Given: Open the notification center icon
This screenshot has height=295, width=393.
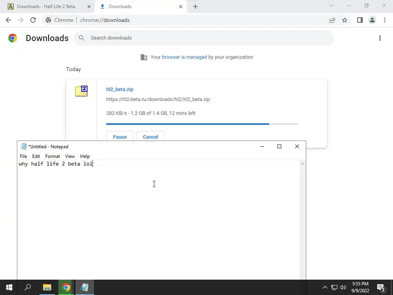Looking at the screenshot, I should coord(381,288).
